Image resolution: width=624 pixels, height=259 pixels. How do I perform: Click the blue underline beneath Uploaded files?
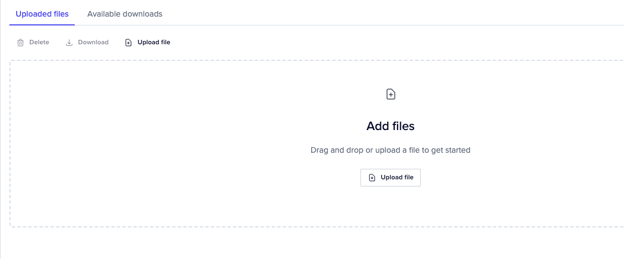point(42,24)
